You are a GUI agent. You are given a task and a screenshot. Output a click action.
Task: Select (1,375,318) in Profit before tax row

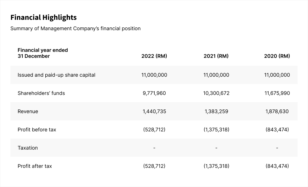216,130
